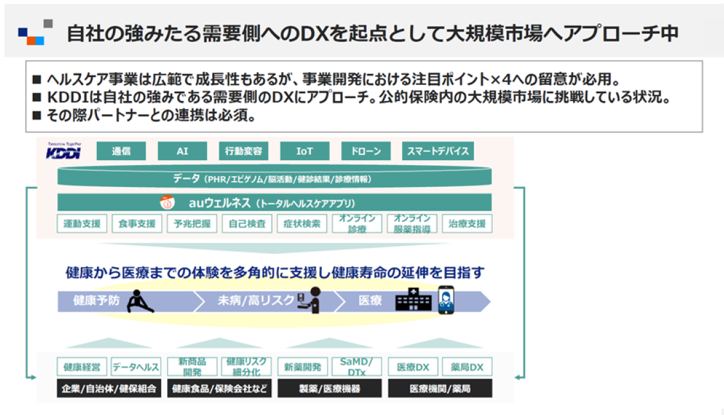Image resolution: width=724 pixels, height=415 pixels.
Task: Pick the SaMD/DTx box
Action: pos(357,367)
